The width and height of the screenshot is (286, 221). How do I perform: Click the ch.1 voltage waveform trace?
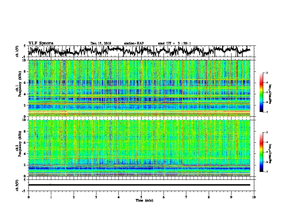pos(139,51)
